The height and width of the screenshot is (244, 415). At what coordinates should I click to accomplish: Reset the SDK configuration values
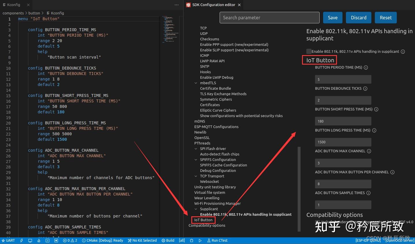386,18
